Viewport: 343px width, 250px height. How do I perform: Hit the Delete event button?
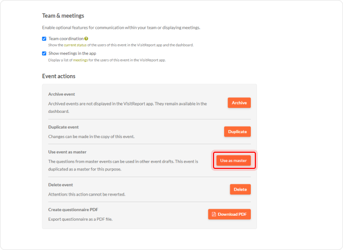[240, 190]
